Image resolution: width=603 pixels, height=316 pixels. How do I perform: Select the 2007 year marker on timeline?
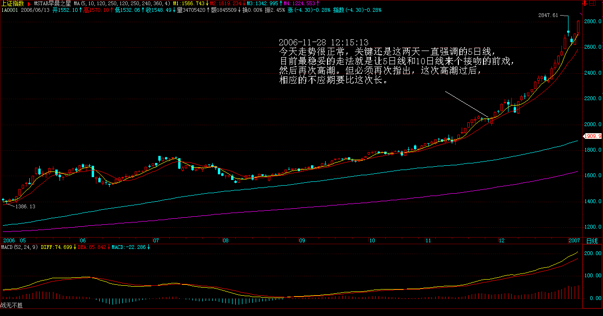575,240
